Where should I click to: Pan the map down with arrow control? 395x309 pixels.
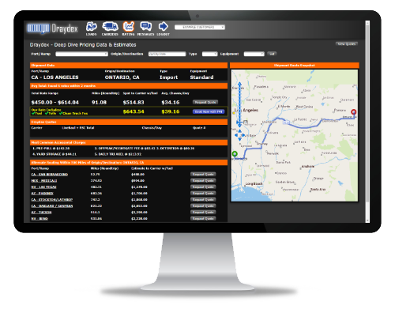coord(239,139)
